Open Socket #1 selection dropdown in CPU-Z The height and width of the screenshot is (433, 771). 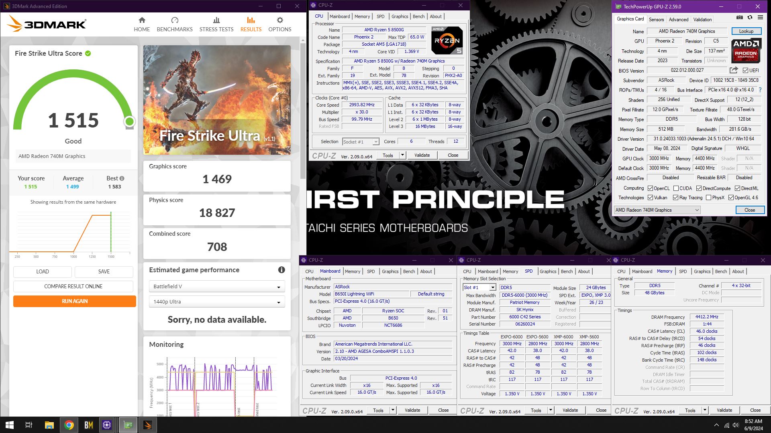click(x=361, y=142)
